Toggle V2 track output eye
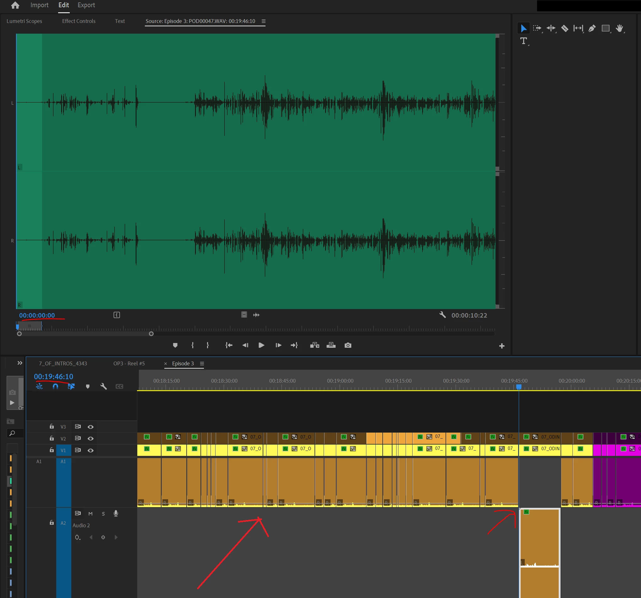 (90, 438)
